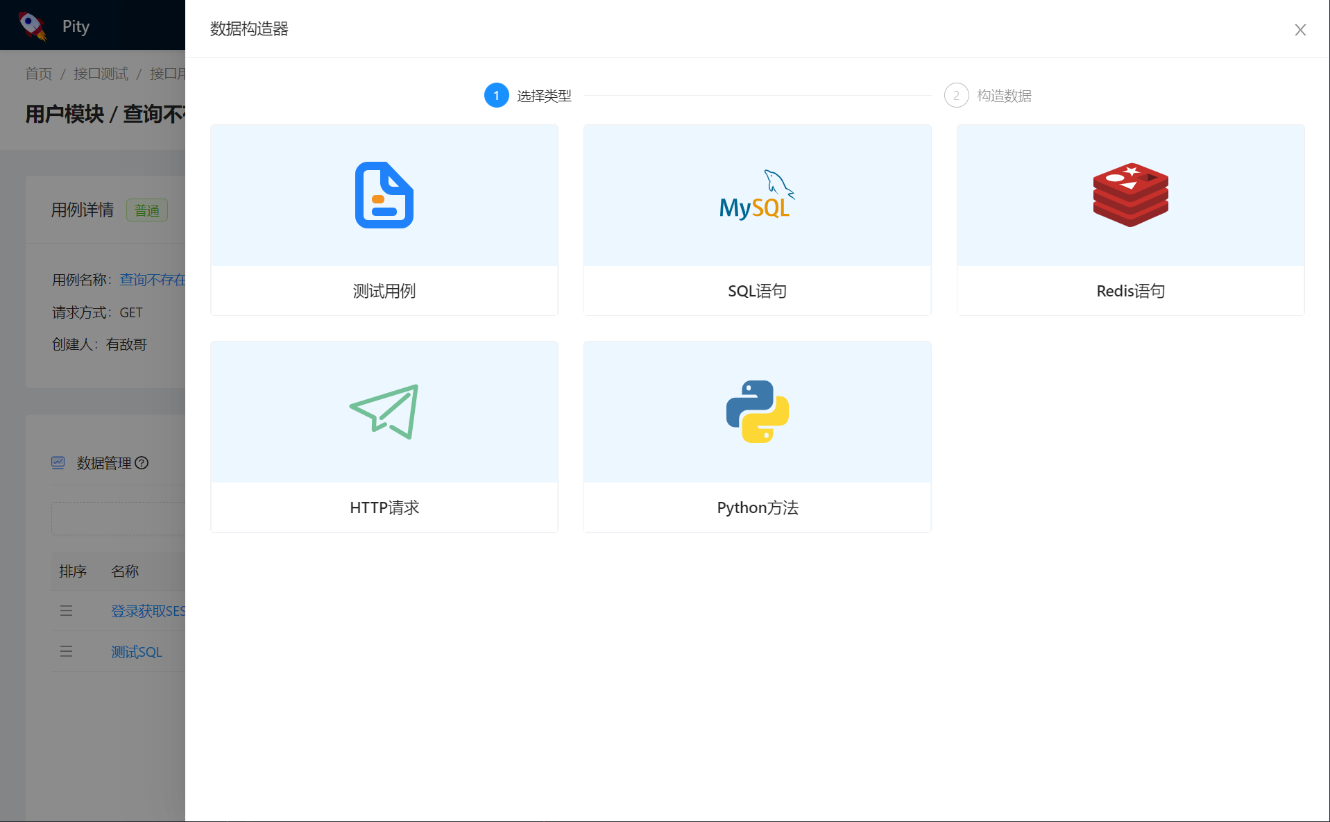Viewport: 1330px width, 822px height.
Task: Click the 数据管理 chart icon
Action: point(58,462)
